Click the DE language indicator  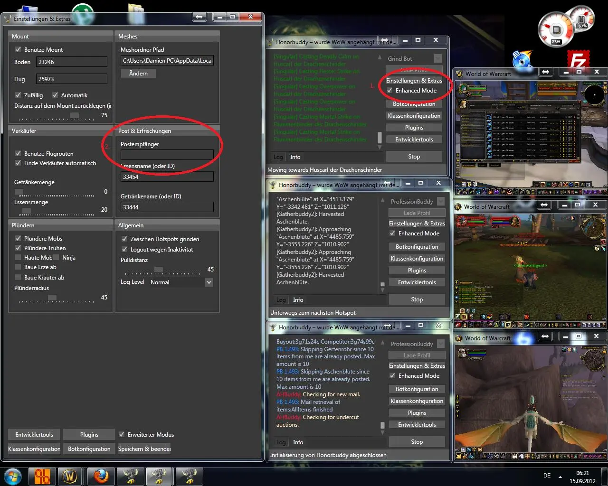tap(547, 476)
